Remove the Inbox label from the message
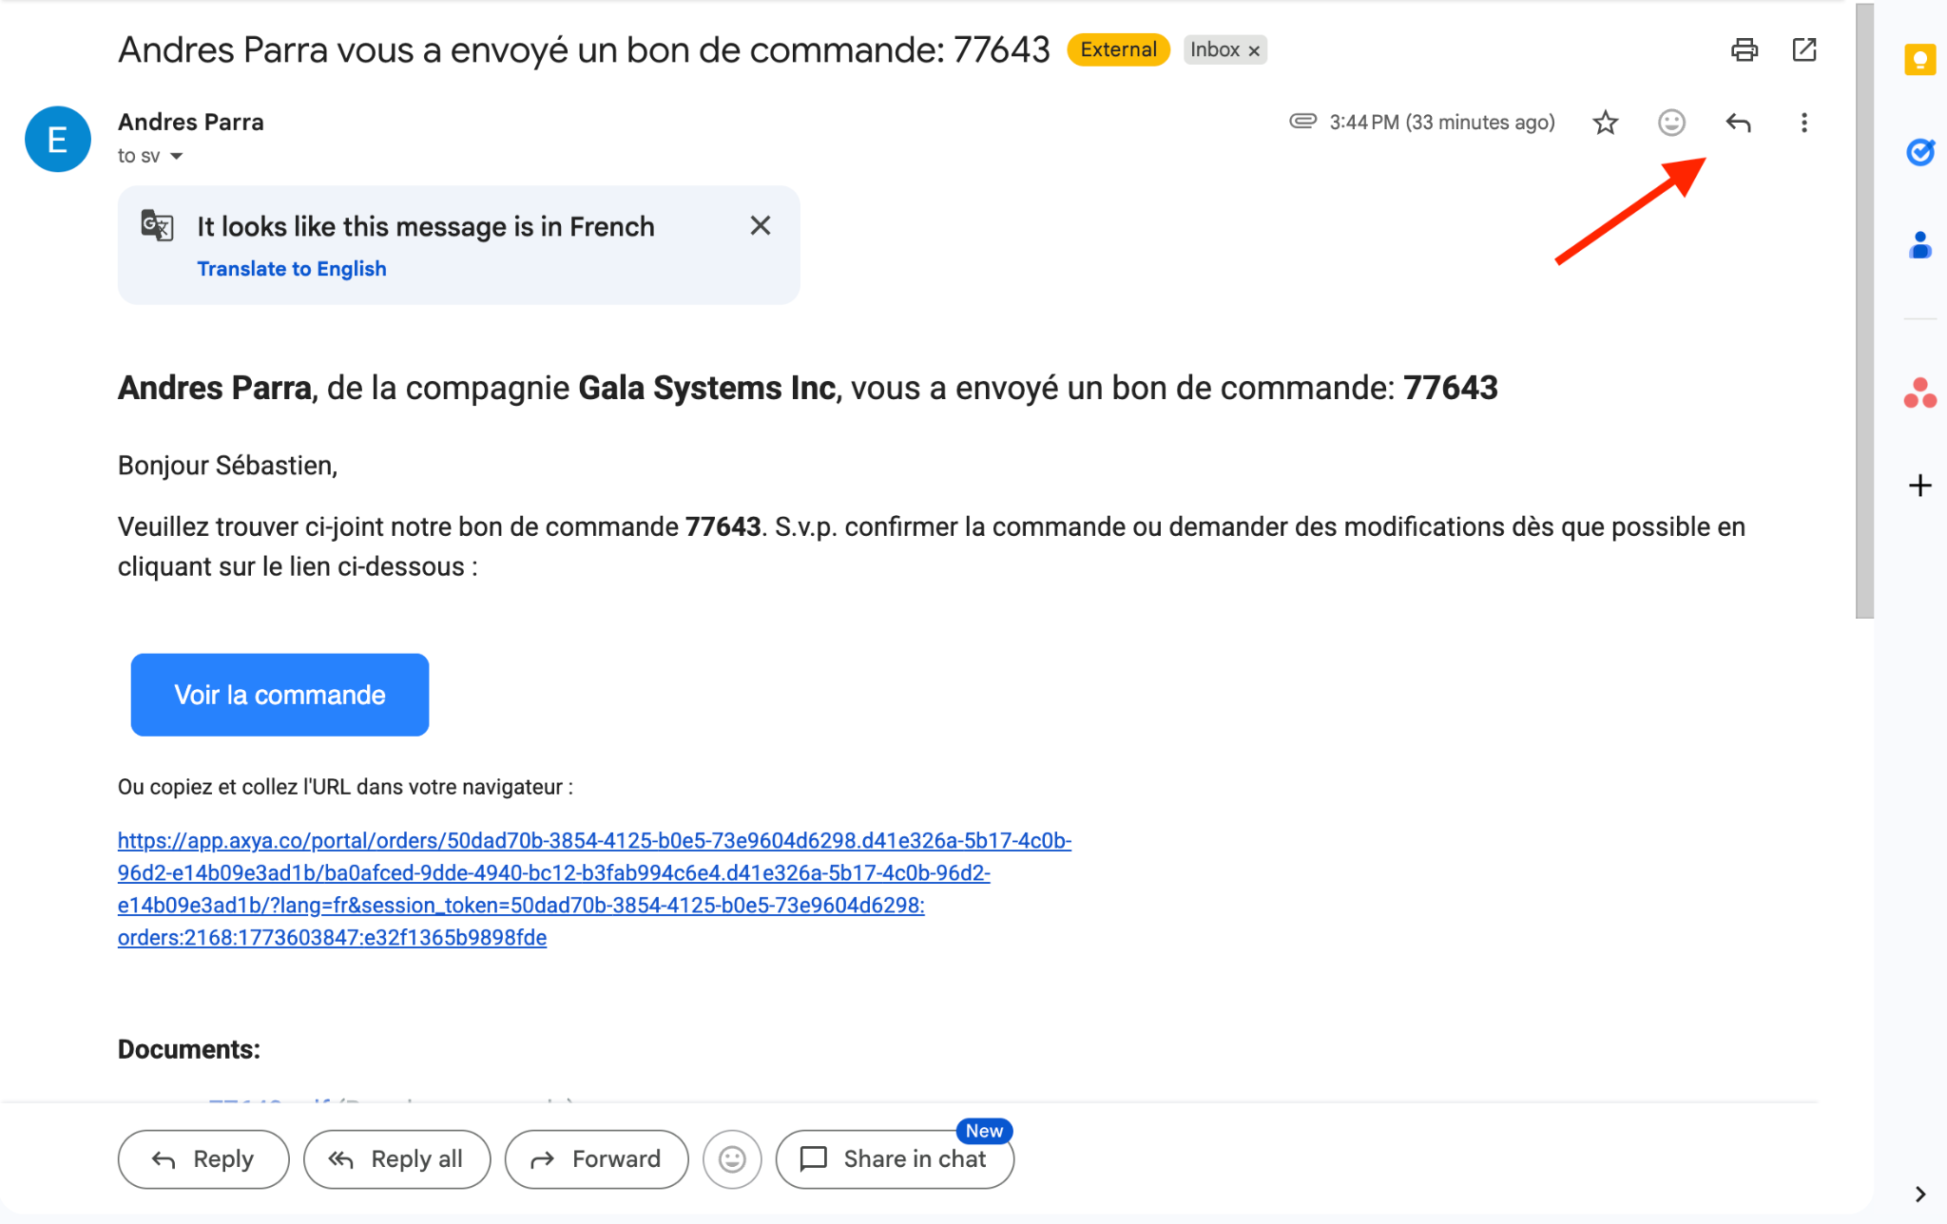Viewport: 1947px width, 1224px height. (x=1254, y=50)
